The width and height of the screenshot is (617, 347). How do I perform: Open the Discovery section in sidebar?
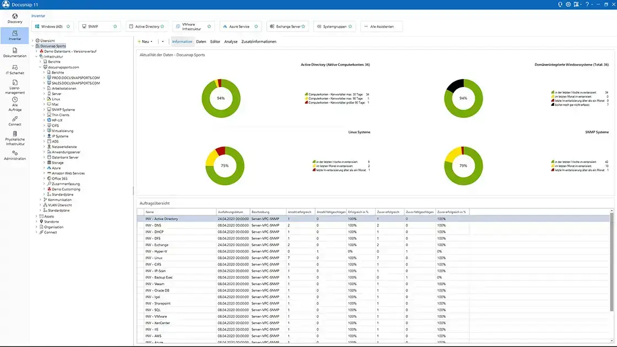click(14, 19)
